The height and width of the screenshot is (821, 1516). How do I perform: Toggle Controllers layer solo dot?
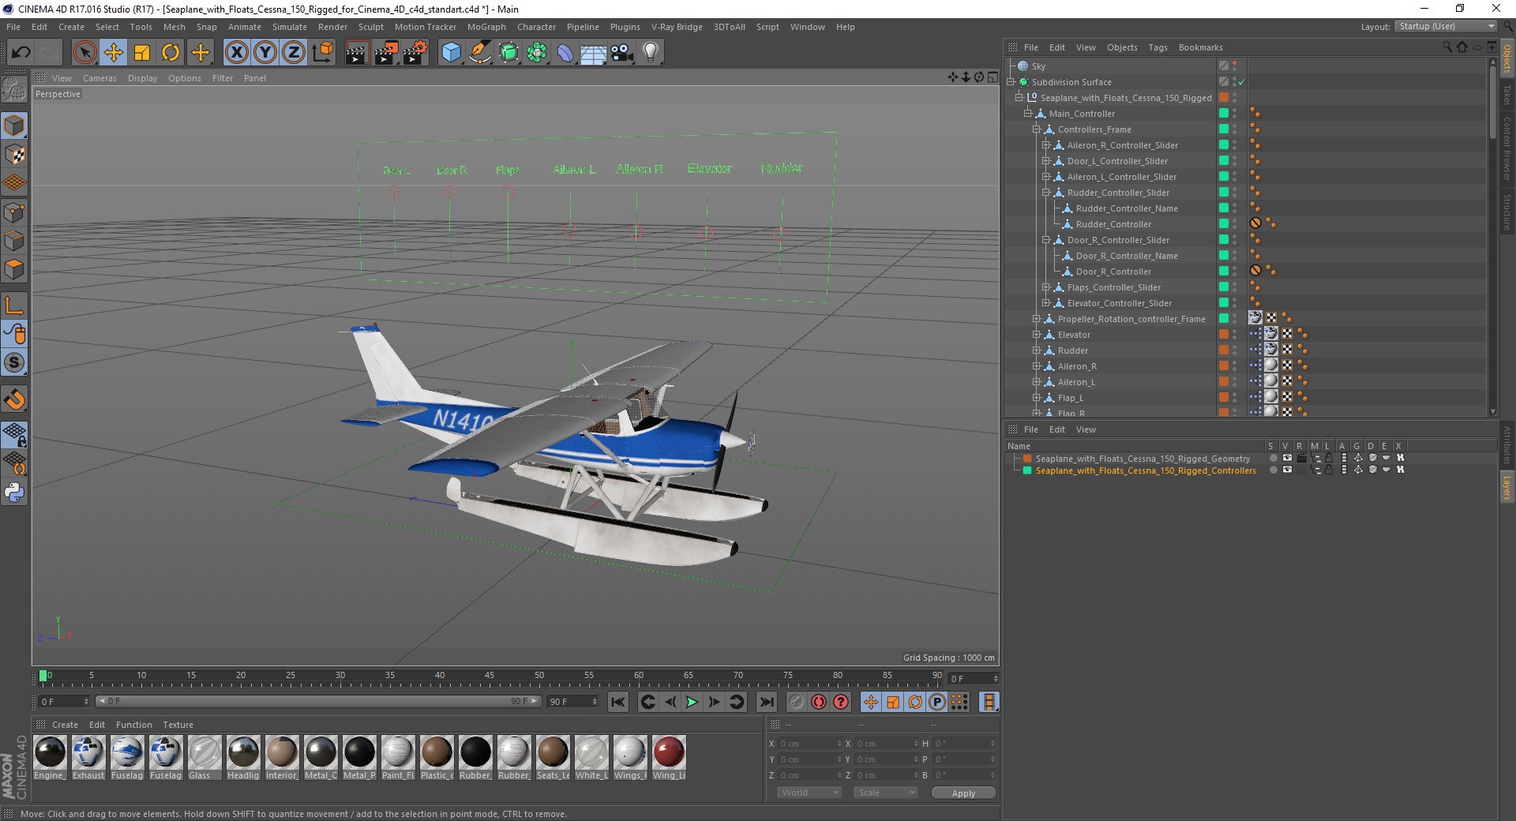1273,470
